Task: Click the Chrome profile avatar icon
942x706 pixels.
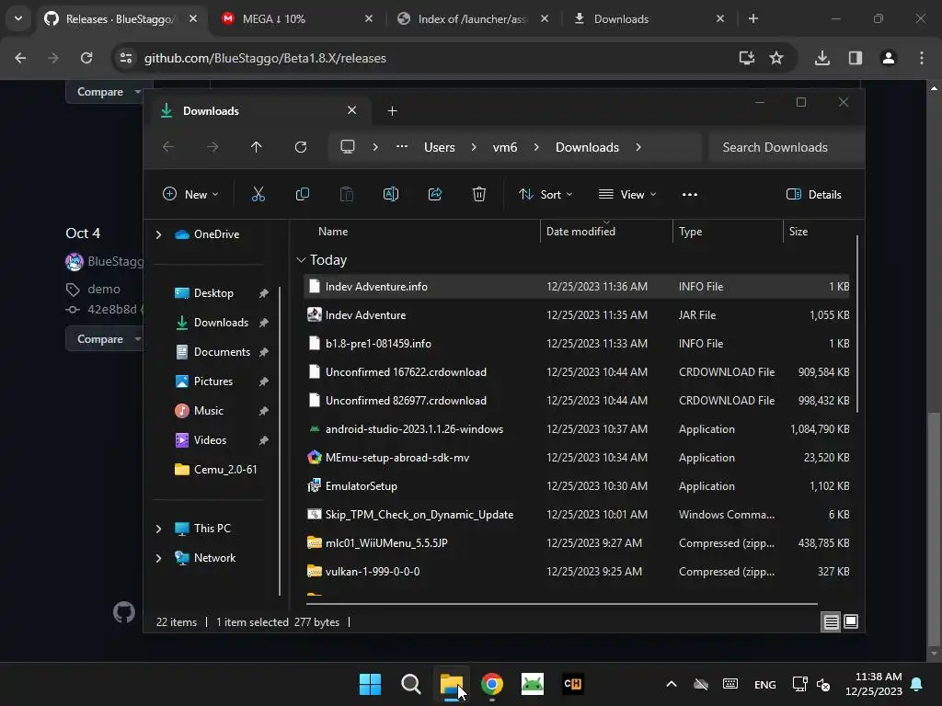Action: coord(889,58)
